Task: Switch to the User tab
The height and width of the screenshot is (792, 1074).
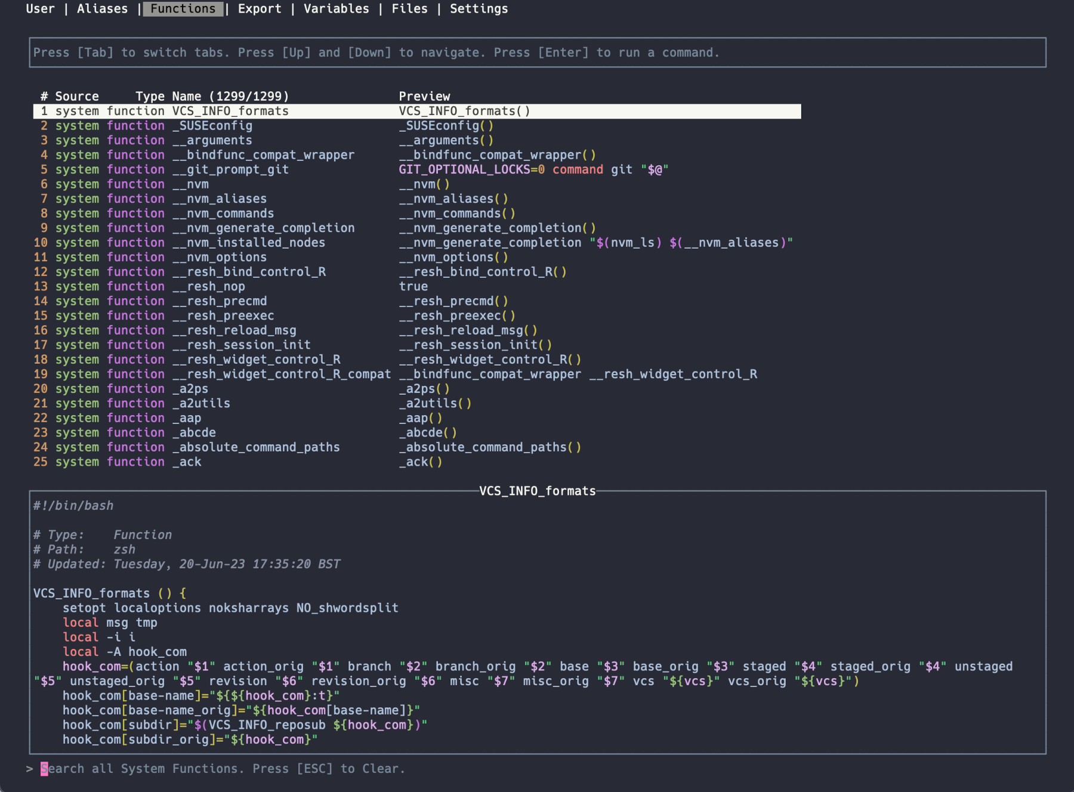Action: pos(40,9)
